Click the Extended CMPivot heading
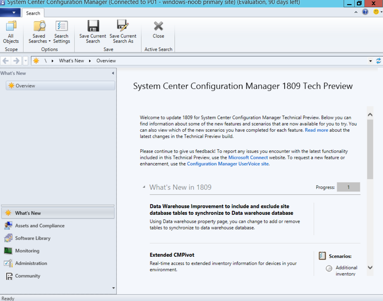 click(172, 255)
